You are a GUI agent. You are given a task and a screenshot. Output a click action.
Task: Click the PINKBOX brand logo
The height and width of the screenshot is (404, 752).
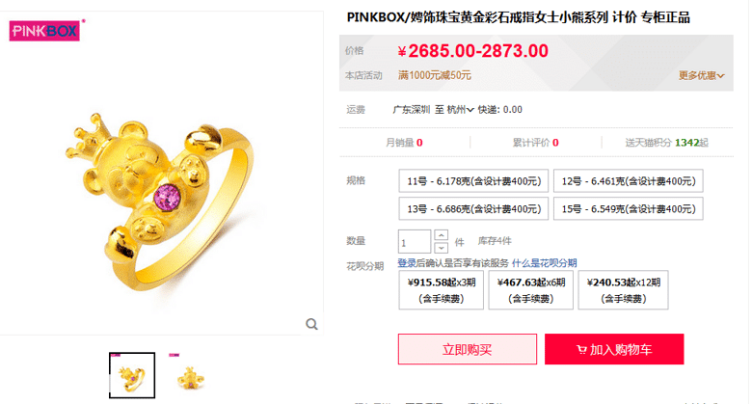(45, 31)
